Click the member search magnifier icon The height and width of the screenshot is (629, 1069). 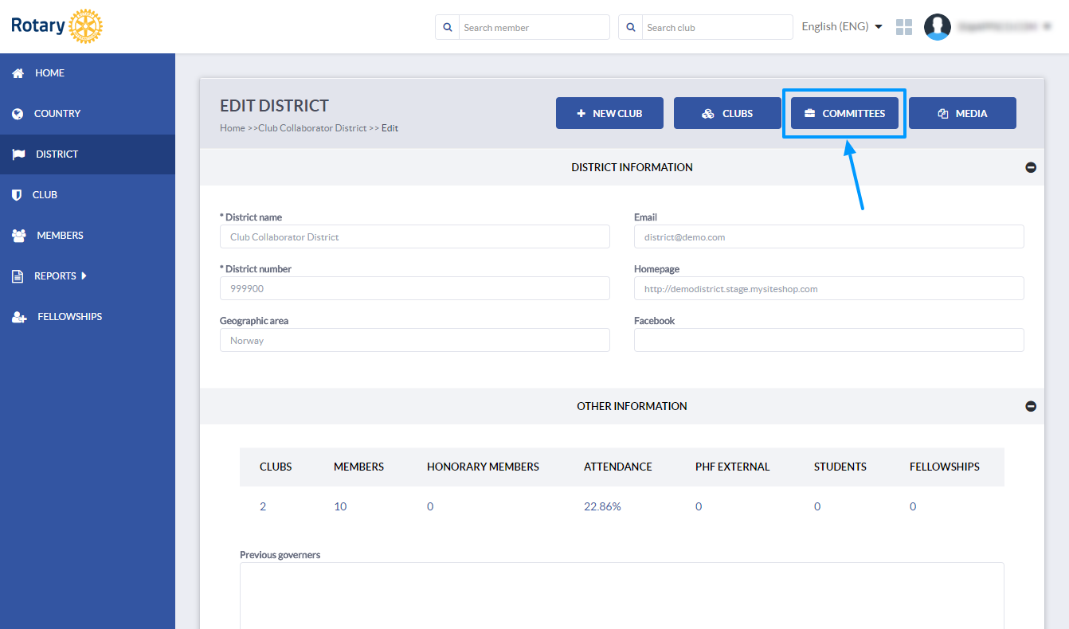pos(447,27)
